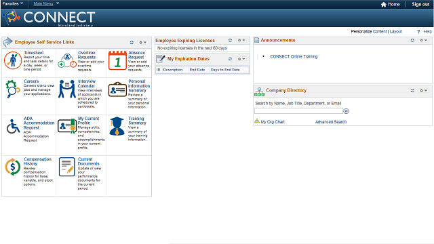434x244 pixels.
Task: Open the My Current Profile text link
Action: pyautogui.click(x=89, y=121)
